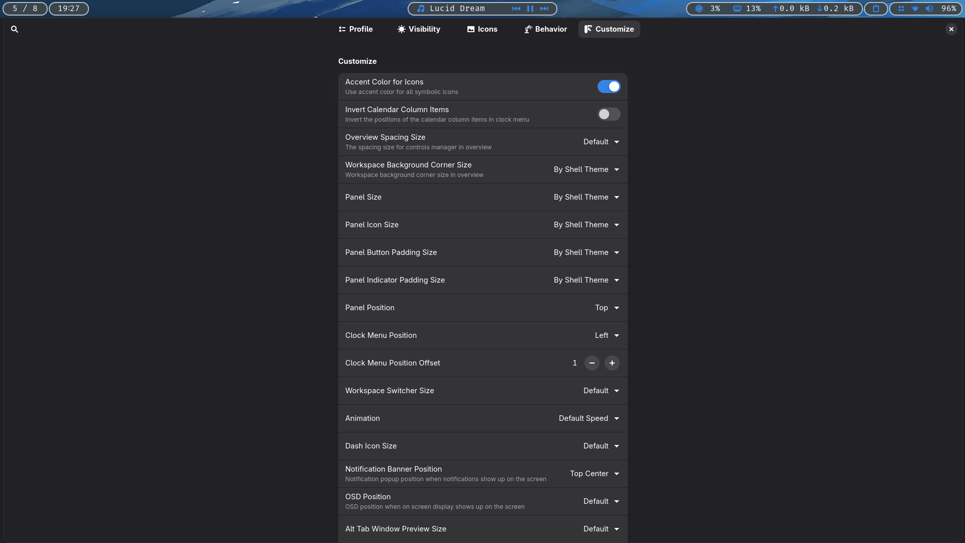Click the clipboard icon in top panel

coord(876,9)
